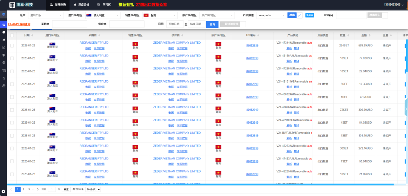408x196 pixels.
Task: Check the box for the 7SET row
Action: coord(12,161)
